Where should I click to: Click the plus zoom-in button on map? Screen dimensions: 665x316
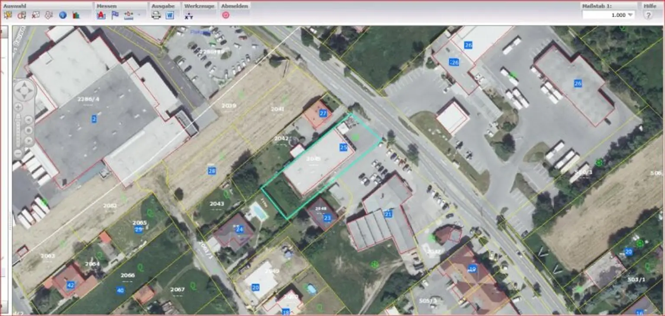click(x=18, y=107)
